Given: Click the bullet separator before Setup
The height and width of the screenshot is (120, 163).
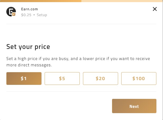Looking at the screenshot, I should click(34, 15).
